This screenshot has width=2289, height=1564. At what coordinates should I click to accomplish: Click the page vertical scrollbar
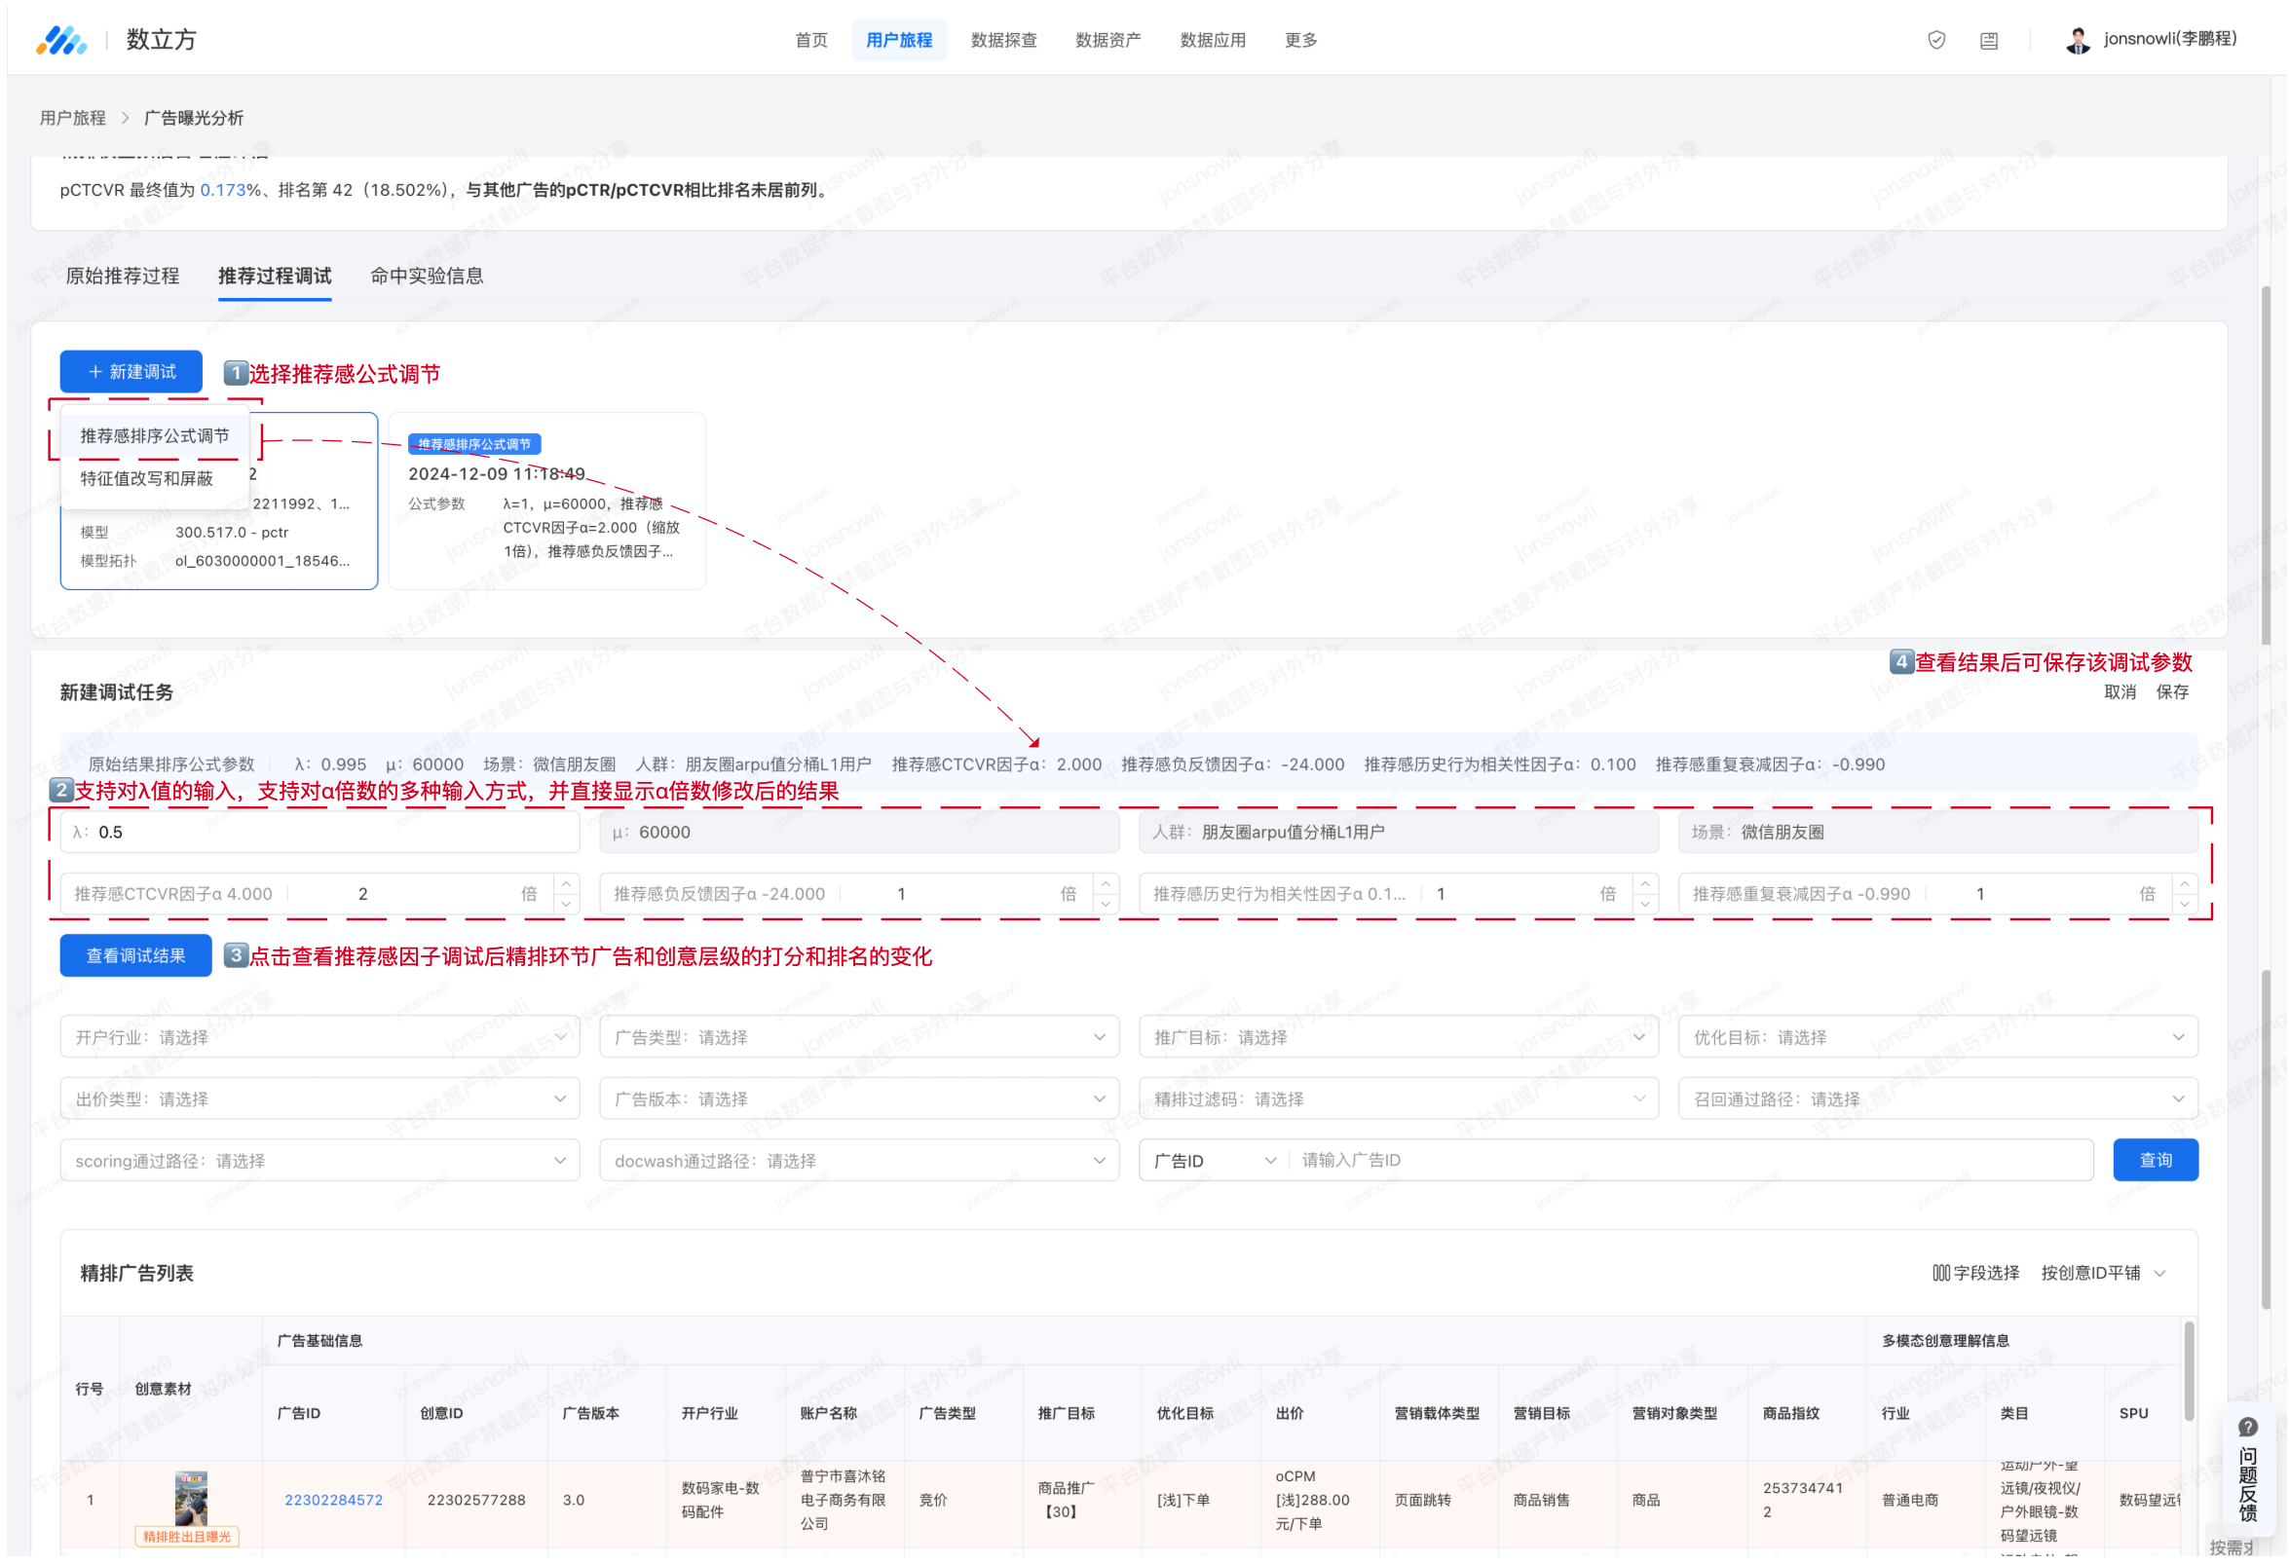[2266, 463]
